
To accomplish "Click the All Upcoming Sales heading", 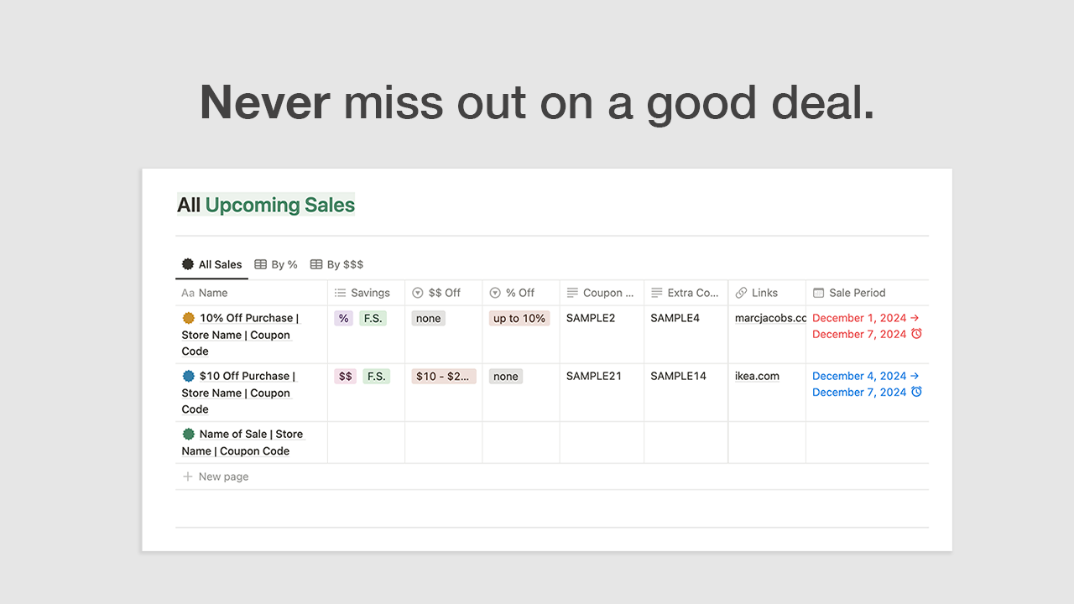I will (266, 205).
